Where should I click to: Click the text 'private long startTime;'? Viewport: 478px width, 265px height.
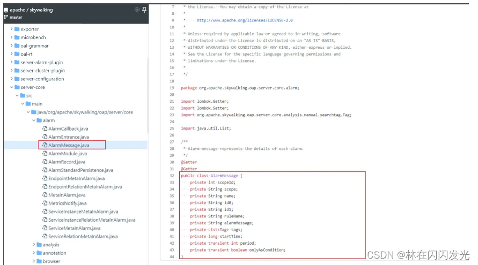[216, 237]
